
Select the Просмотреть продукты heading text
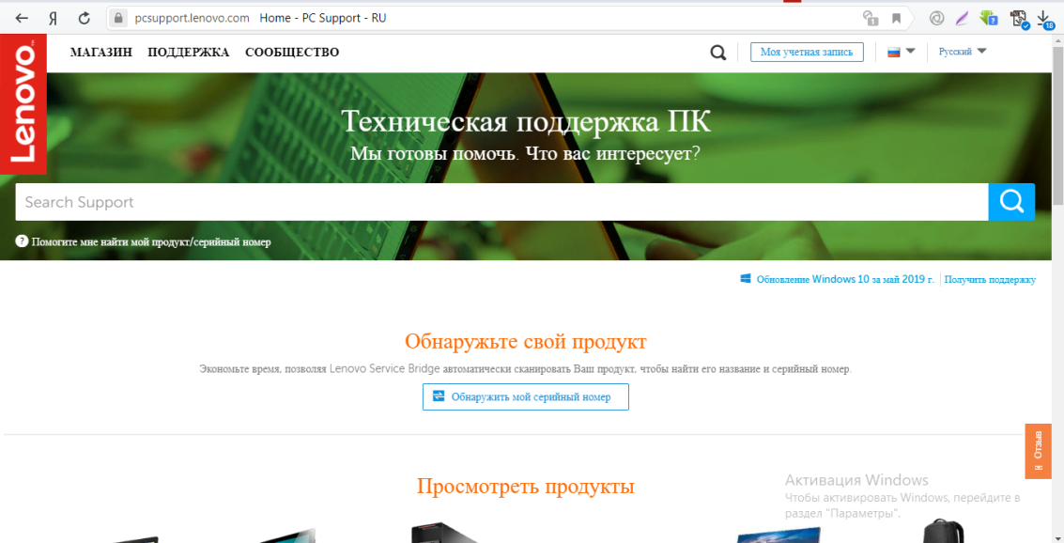click(x=525, y=487)
